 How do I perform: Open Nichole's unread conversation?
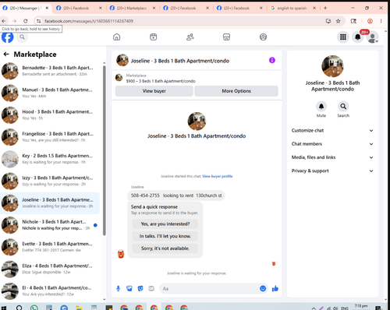coord(50,225)
